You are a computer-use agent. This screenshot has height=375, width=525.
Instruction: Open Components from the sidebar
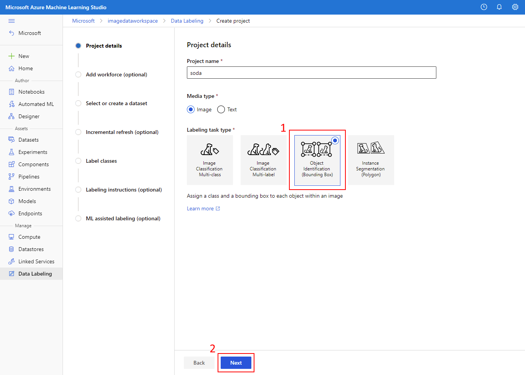[x=31, y=164]
